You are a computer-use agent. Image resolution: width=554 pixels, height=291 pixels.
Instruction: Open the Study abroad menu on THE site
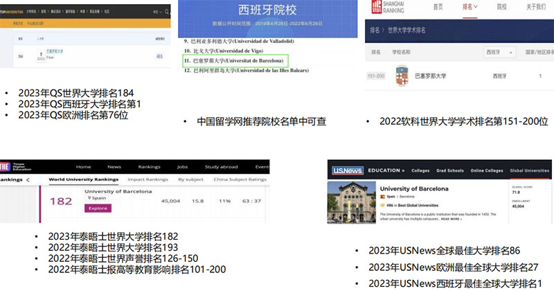pyautogui.click(x=221, y=167)
